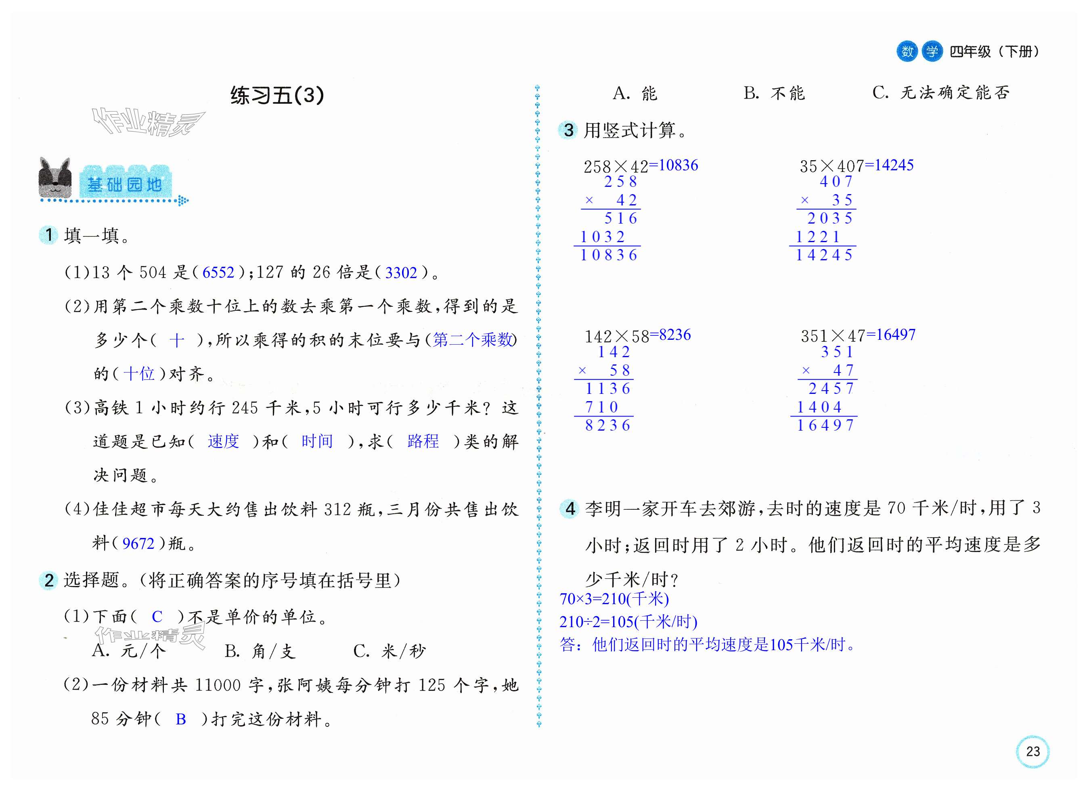Click question number 2 circle

(x=48, y=580)
